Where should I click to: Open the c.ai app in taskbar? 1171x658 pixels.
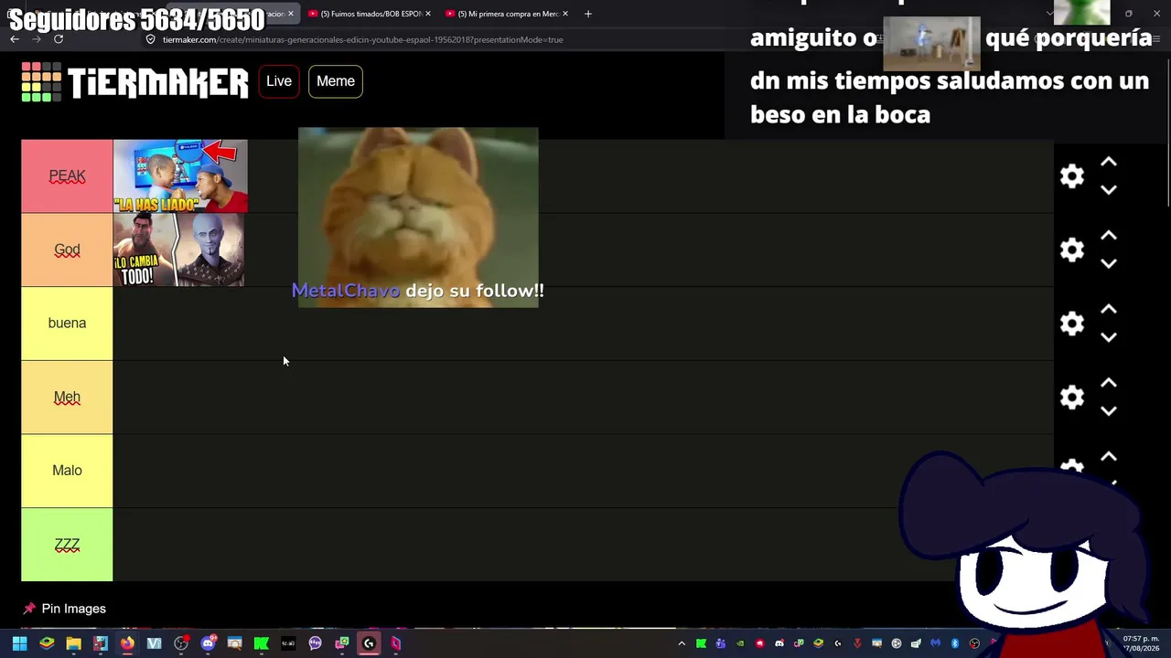pos(288,643)
